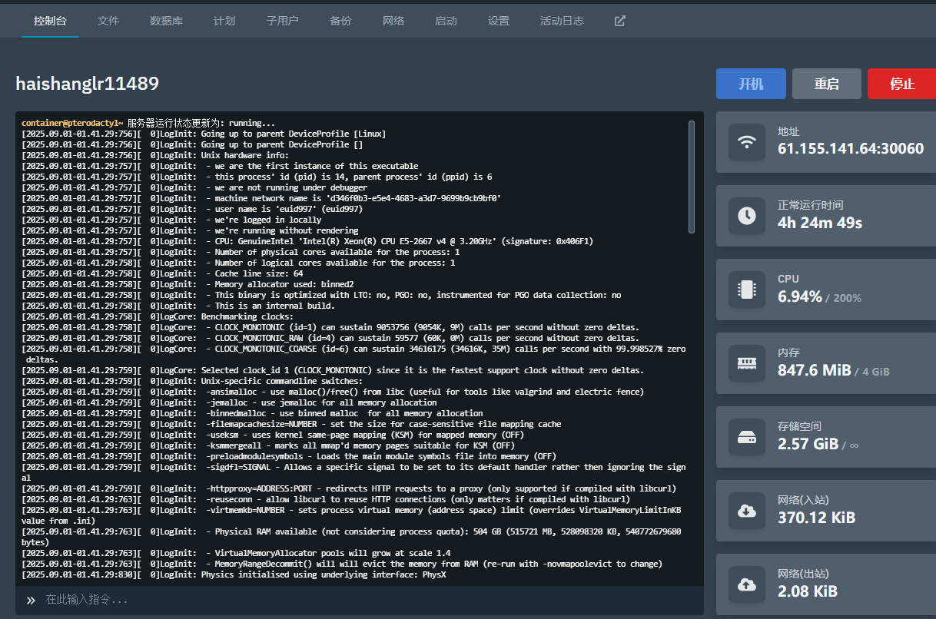Open the 设置 tab
Viewport: 936px width, 619px height.
pyautogui.click(x=499, y=21)
